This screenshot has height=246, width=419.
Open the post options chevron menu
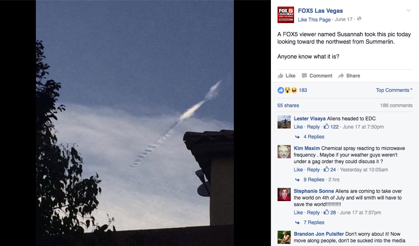(409, 11)
